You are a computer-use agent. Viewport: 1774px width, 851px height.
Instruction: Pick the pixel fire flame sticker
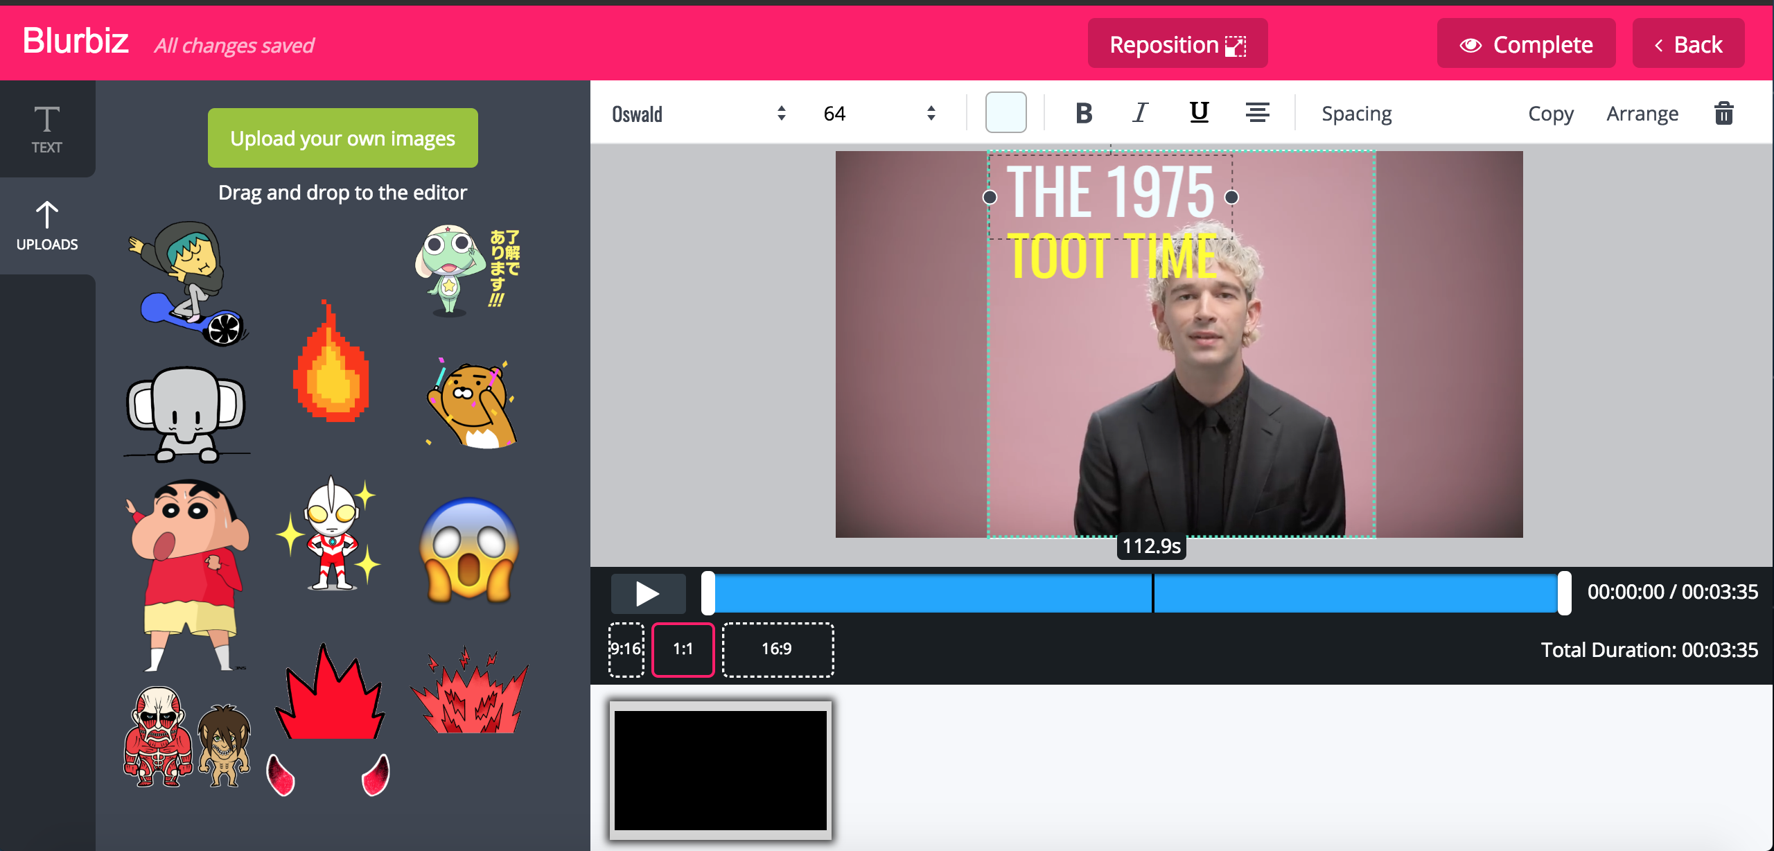tap(331, 361)
